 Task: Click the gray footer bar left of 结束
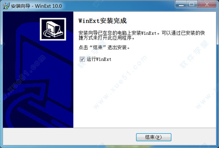tap(69, 137)
